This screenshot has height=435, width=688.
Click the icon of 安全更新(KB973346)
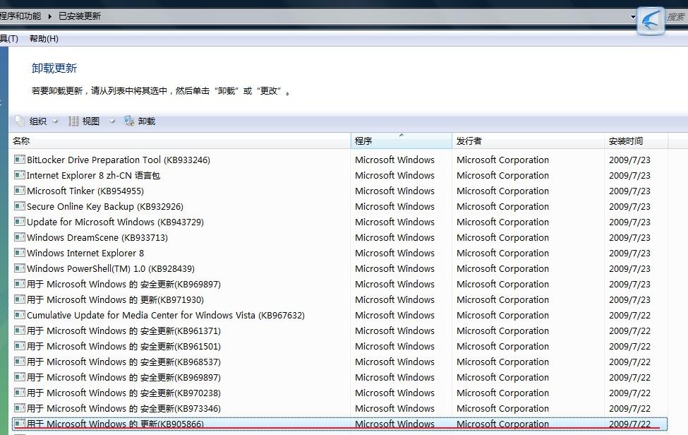[x=19, y=408]
